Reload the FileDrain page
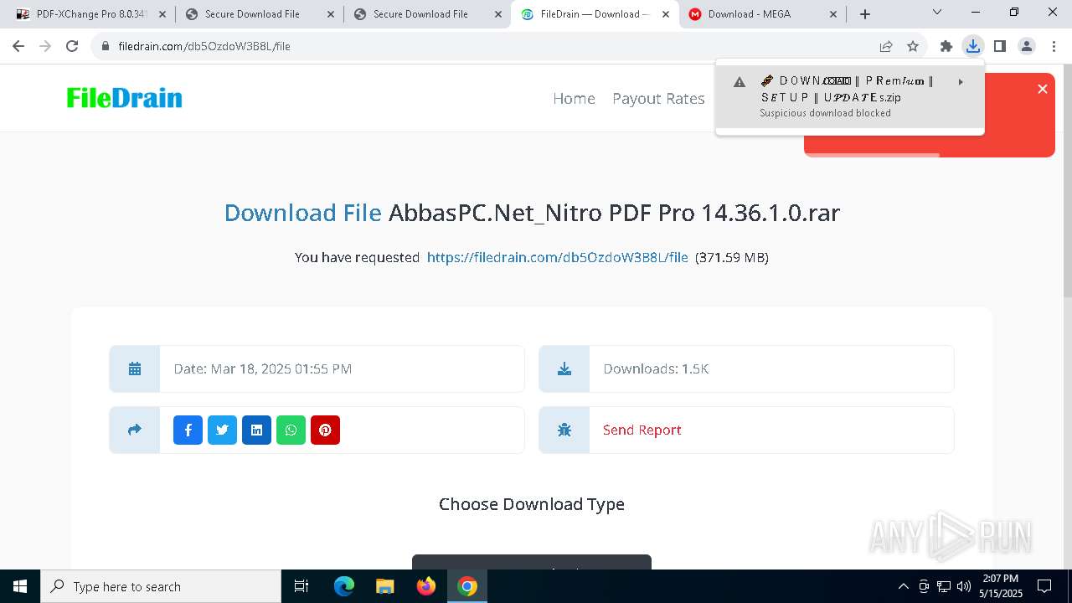The width and height of the screenshot is (1072, 603). [72, 46]
